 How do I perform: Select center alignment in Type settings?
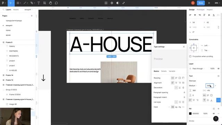coord(176,83)
